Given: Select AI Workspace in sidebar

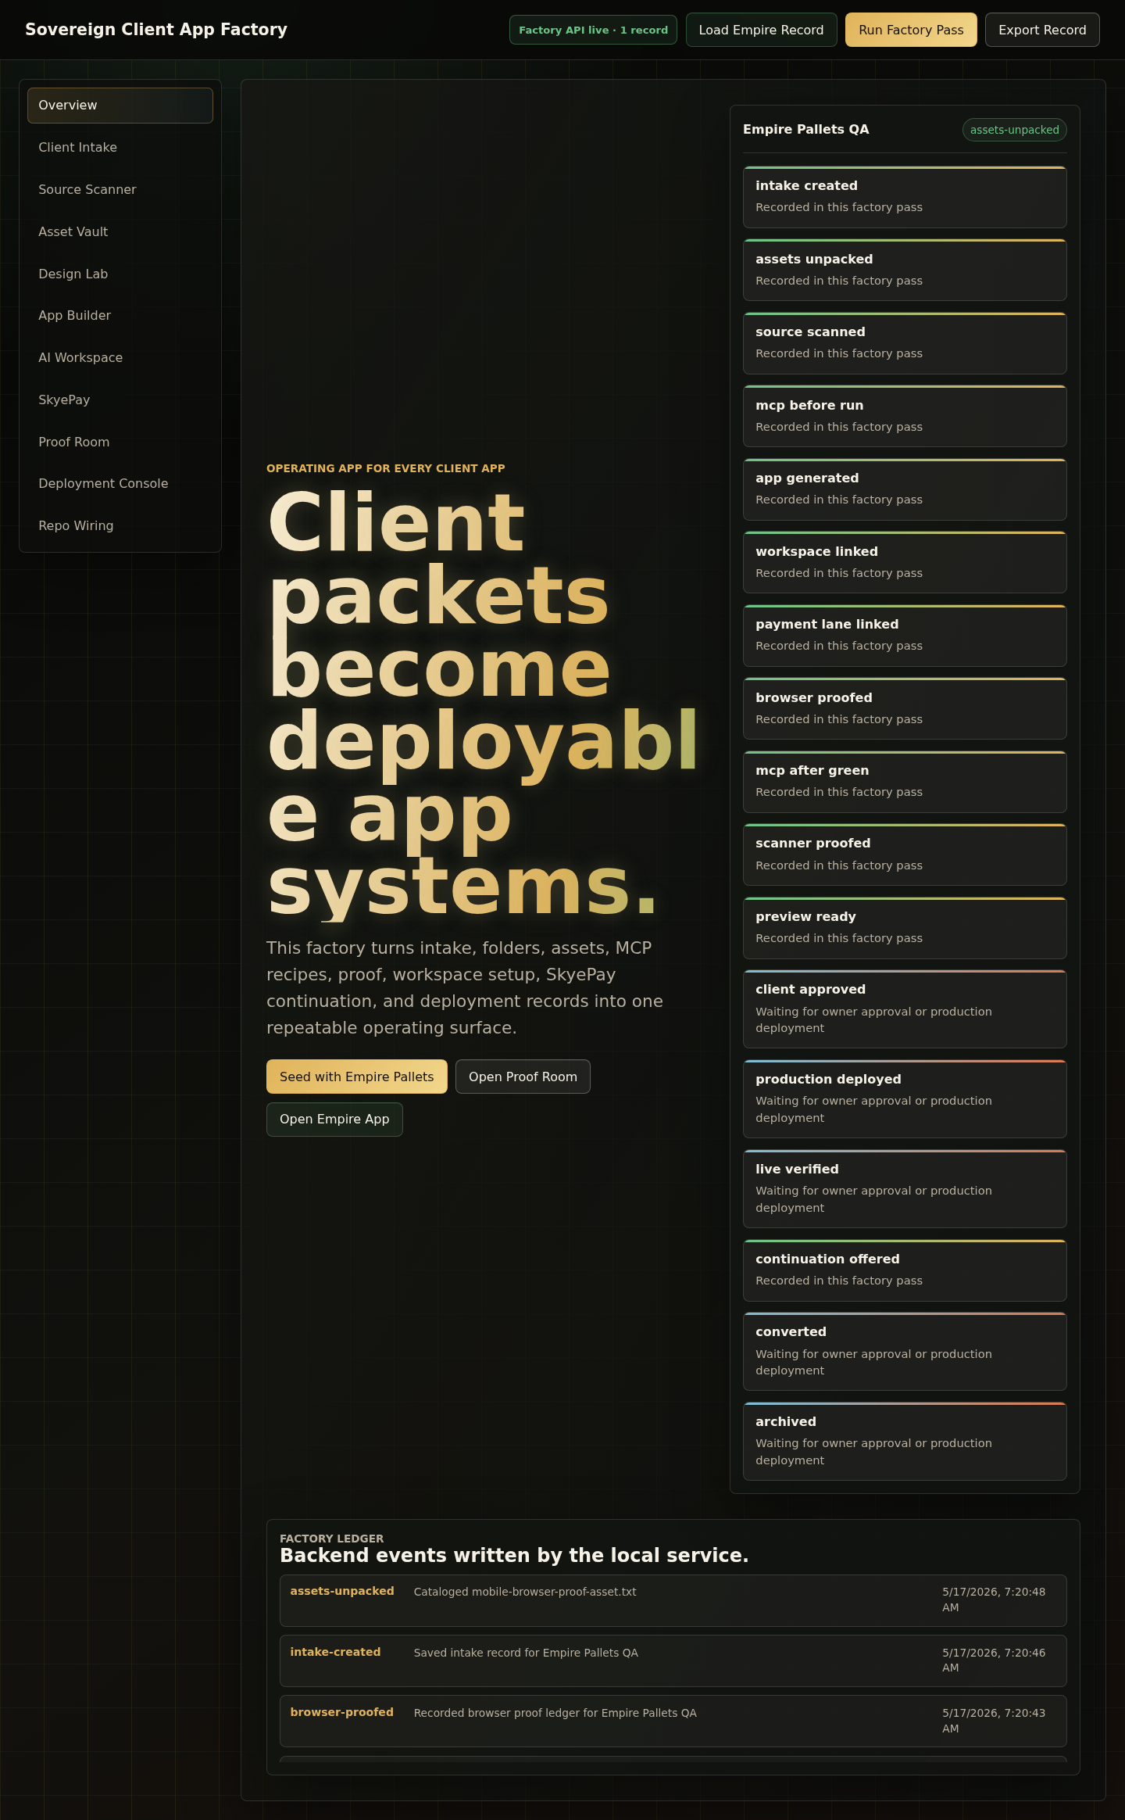Looking at the screenshot, I should point(120,358).
